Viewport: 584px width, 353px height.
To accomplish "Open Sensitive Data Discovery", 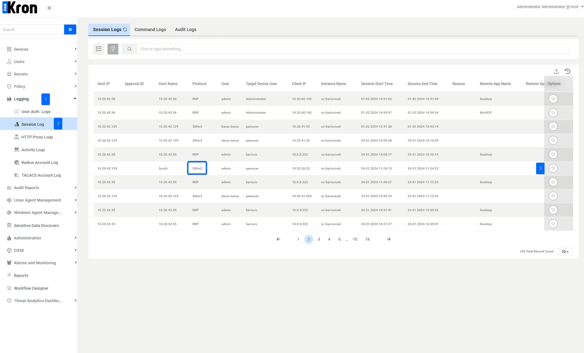I will click(x=36, y=225).
